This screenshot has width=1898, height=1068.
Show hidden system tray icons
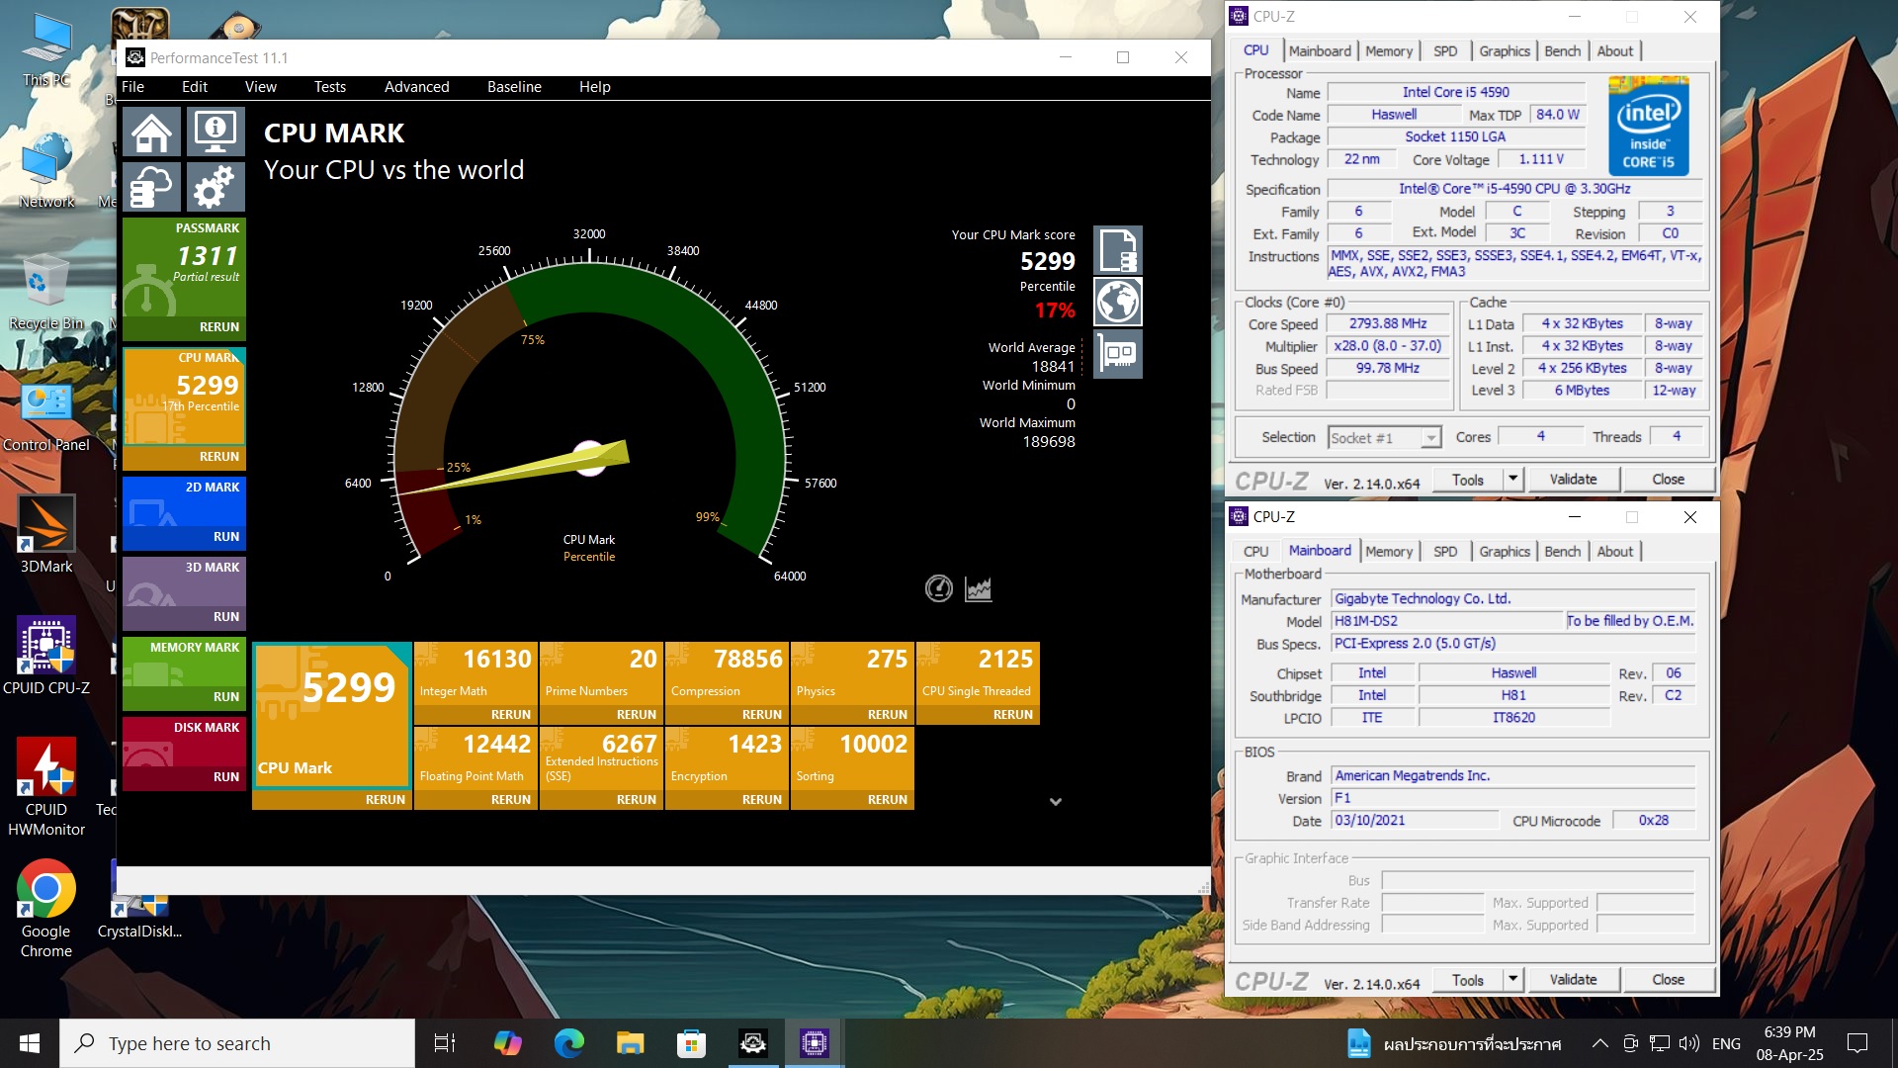1599,1043
